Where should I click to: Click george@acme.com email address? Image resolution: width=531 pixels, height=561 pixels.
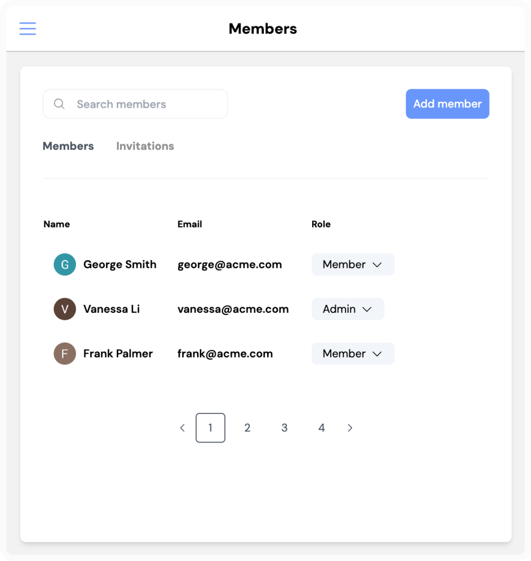tap(229, 265)
